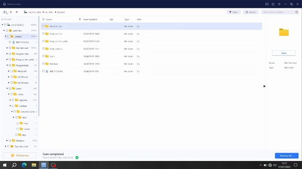The image size is (302, 169).
Task: Open the hamburger menu in title bar
Action: [x=279, y=4]
